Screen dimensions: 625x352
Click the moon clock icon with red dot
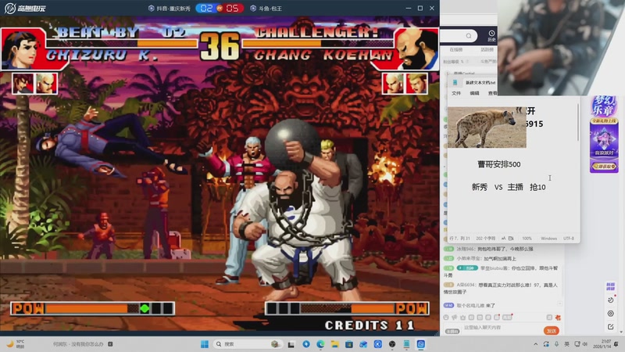[611, 300]
